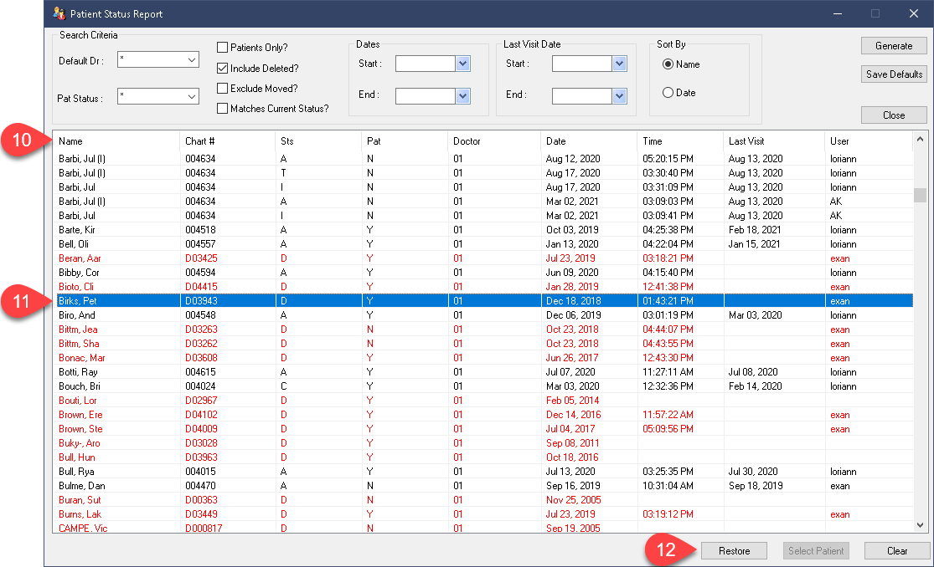This screenshot has height=567, width=934.
Task: Click the Time column header
Action: click(x=680, y=141)
